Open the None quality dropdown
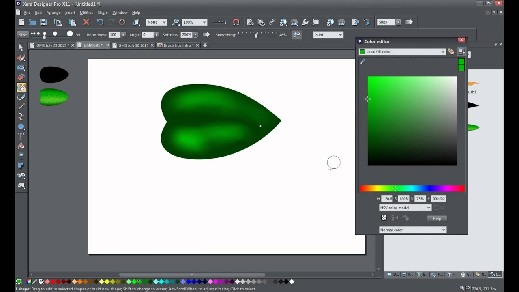The width and height of the screenshot is (519, 292). (156, 22)
